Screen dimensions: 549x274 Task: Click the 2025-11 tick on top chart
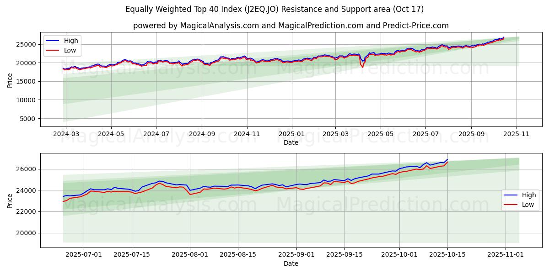pos(517,134)
